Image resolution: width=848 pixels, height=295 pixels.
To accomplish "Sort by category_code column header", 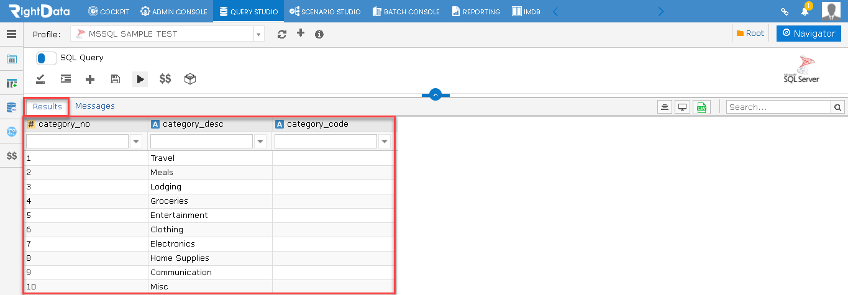I will tap(334, 124).
